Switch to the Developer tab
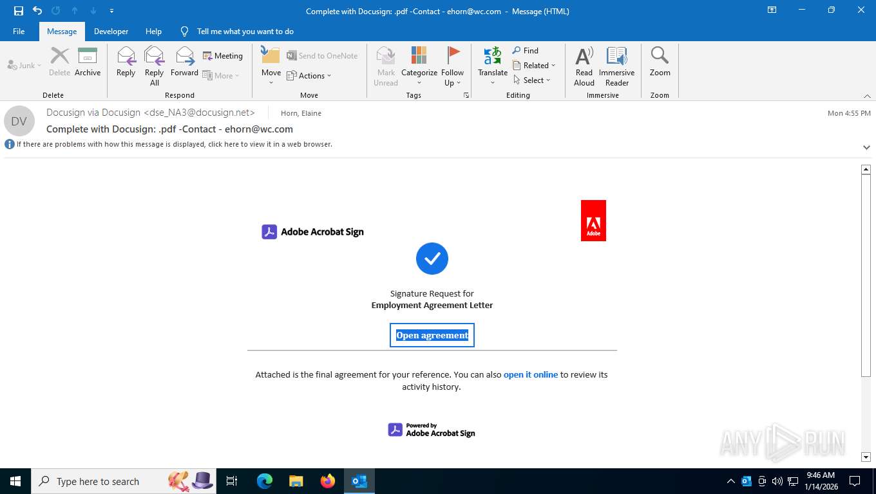The height and width of the screenshot is (494, 876). click(111, 32)
